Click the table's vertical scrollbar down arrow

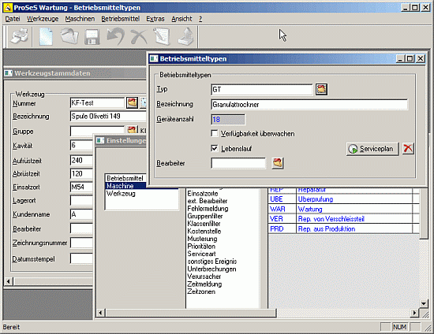coord(424,303)
